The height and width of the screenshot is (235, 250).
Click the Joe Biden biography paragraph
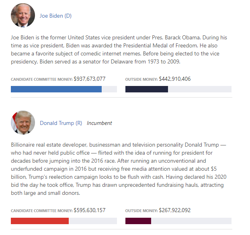tap(119, 49)
